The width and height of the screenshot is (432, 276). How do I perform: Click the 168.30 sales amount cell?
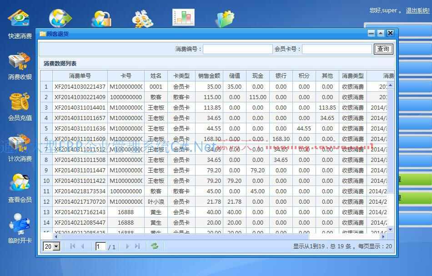(209, 139)
